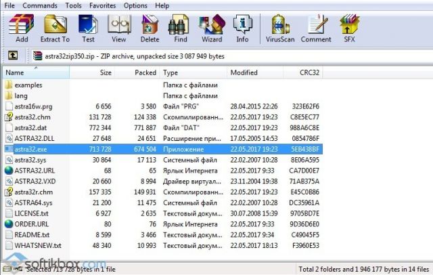Click CRC32 value 5EB438BF
This screenshot has height=275, width=433.
pyautogui.click(x=305, y=149)
